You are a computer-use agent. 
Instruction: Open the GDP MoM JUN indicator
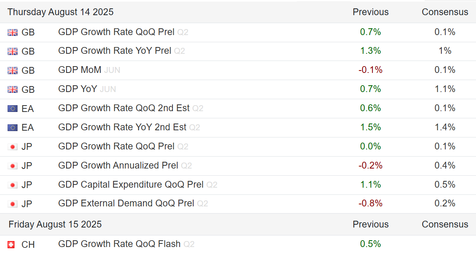tap(80, 70)
